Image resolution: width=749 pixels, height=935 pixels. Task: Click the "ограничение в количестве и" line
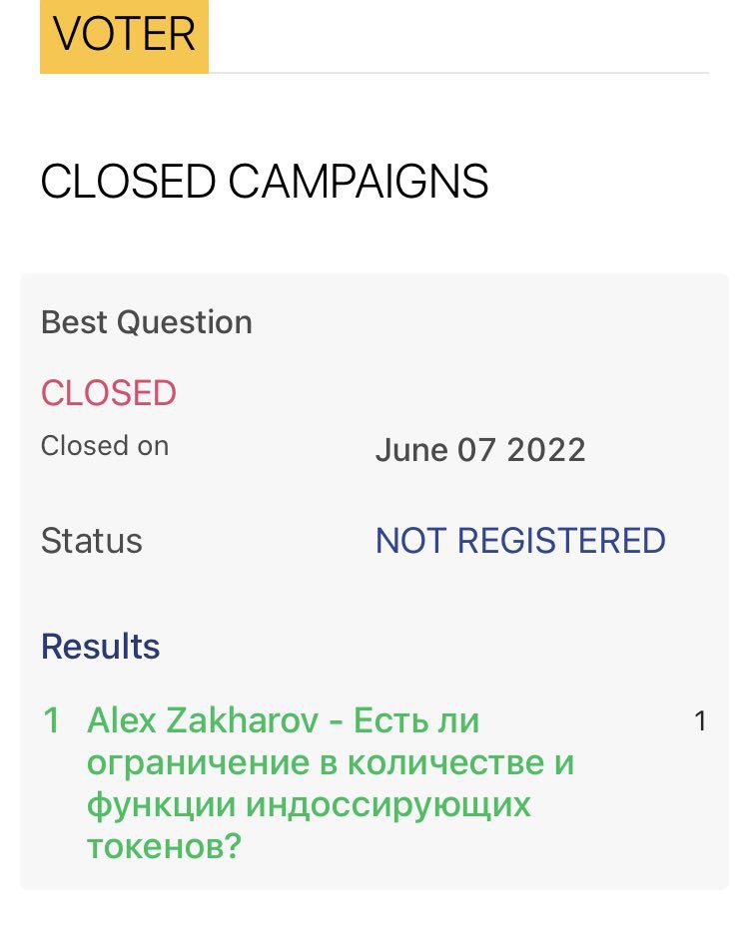331,763
